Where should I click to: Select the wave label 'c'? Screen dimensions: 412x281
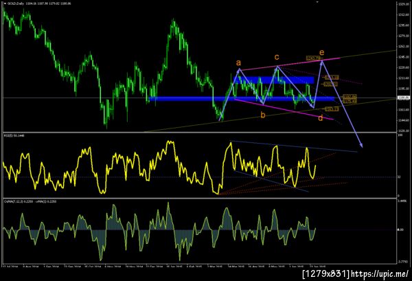277,57
